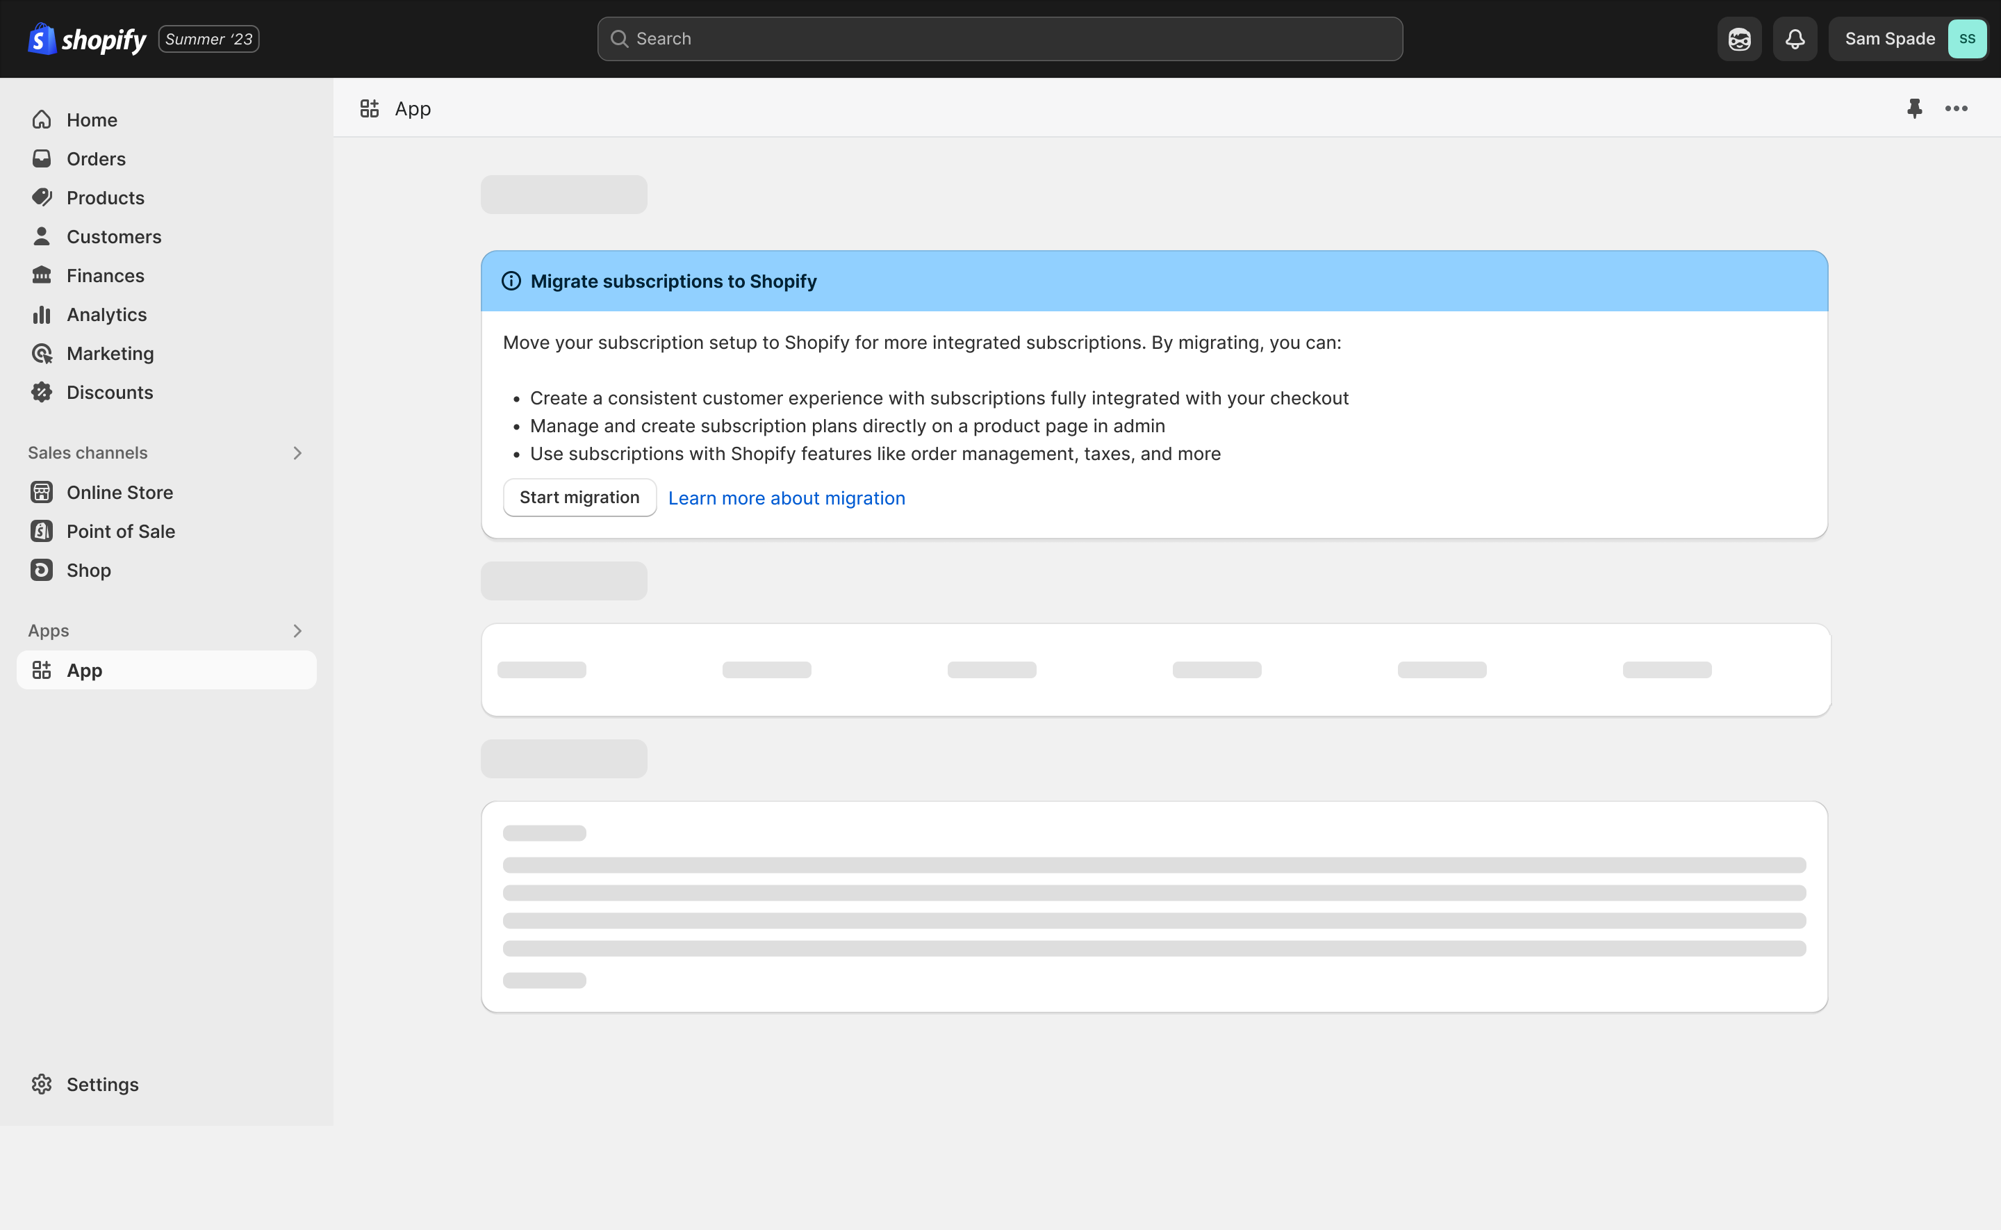The width and height of the screenshot is (2001, 1230).
Task: Click the Point of Sale icon
Action: [42, 532]
